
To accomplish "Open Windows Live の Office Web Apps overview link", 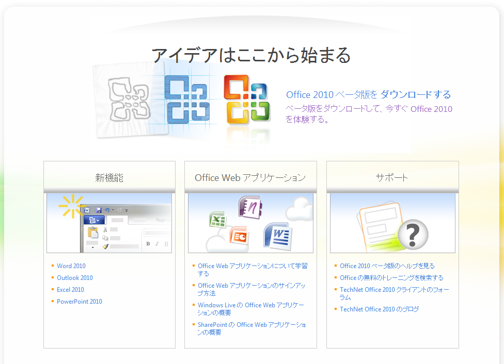I will tap(251, 309).
